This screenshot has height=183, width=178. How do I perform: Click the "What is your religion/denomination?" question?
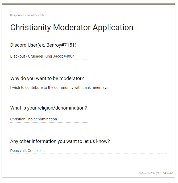pos(48,108)
